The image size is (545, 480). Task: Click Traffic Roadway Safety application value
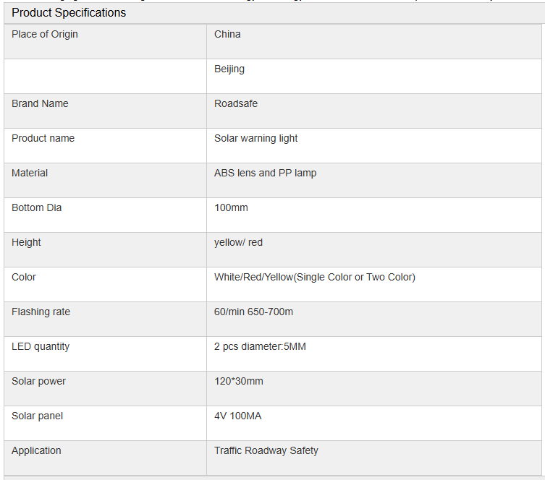[266, 451]
